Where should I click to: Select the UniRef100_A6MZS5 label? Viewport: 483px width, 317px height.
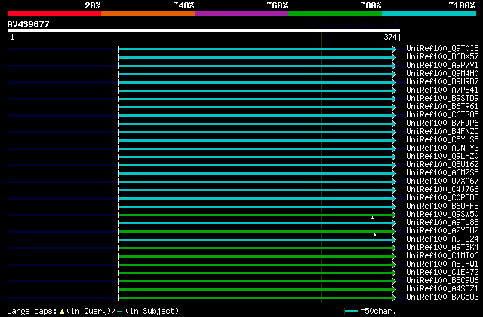[442, 172]
